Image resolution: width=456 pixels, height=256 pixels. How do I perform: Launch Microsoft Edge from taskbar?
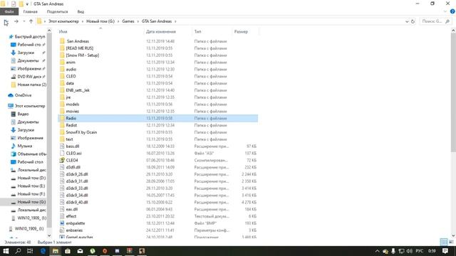click(x=43, y=251)
